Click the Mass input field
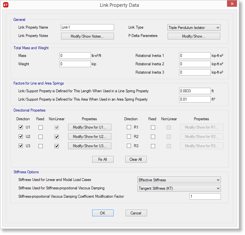 pos(75,56)
